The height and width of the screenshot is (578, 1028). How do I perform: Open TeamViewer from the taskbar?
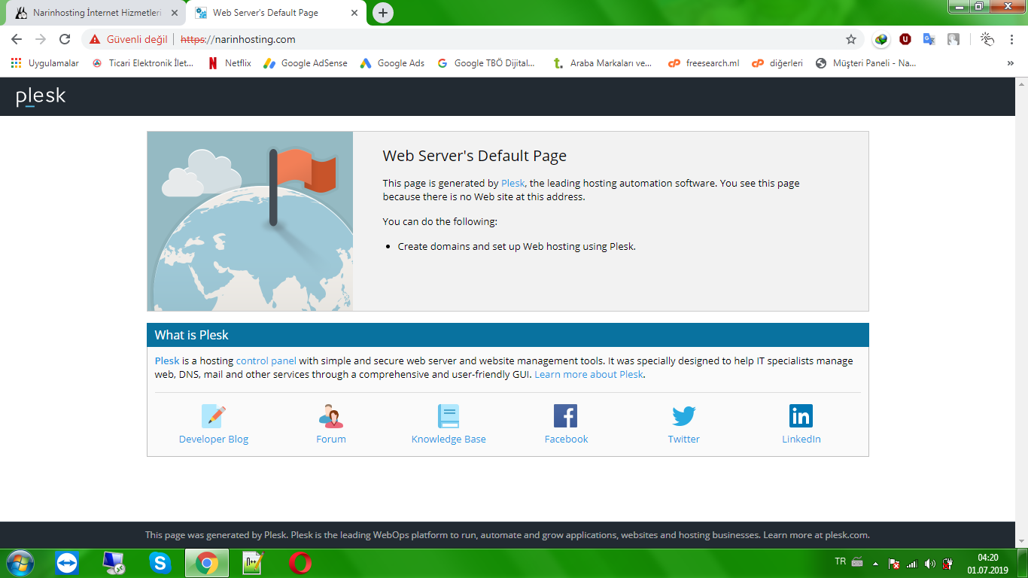click(x=67, y=563)
